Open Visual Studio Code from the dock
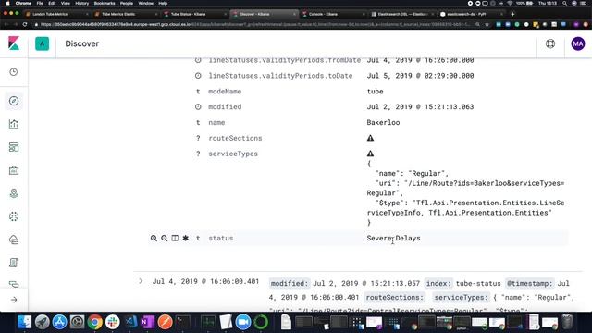592x333 pixels. [130, 322]
